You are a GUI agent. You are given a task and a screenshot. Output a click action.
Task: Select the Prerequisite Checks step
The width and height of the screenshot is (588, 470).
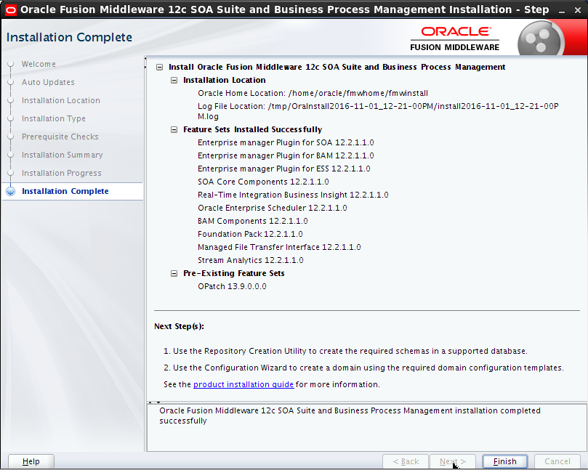click(60, 137)
